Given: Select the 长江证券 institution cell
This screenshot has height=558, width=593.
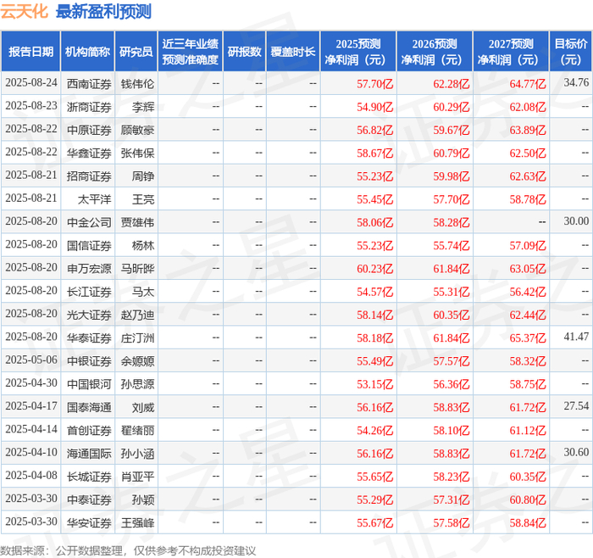Looking at the screenshot, I should pyautogui.click(x=89, y=292).
